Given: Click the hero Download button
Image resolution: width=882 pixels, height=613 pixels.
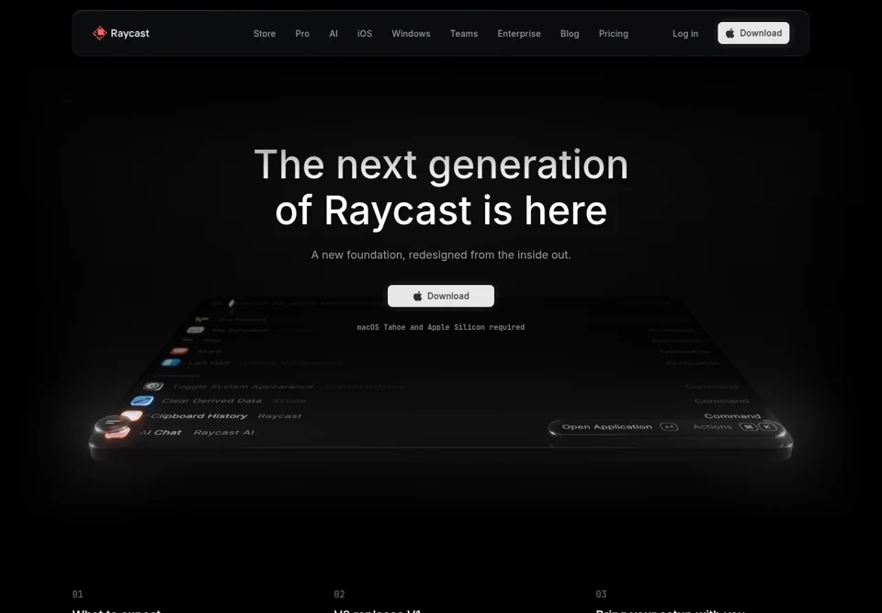Looking at the screenshot, I should [x=441, y=296].
